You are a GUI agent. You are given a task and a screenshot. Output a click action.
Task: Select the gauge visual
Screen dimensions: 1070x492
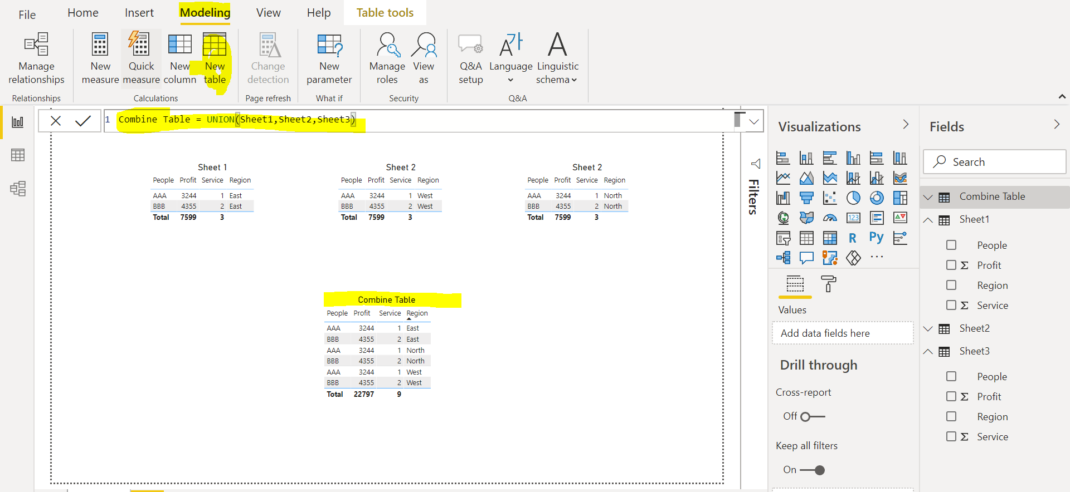pos(830,218)
